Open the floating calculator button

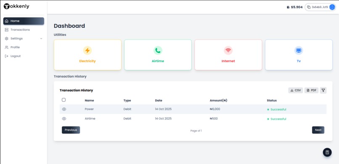click(327, 152)
